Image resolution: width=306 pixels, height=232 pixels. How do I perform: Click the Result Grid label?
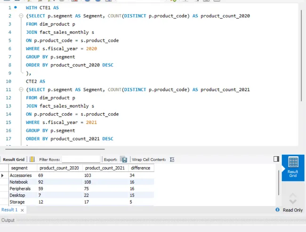(x=14, y=160)
